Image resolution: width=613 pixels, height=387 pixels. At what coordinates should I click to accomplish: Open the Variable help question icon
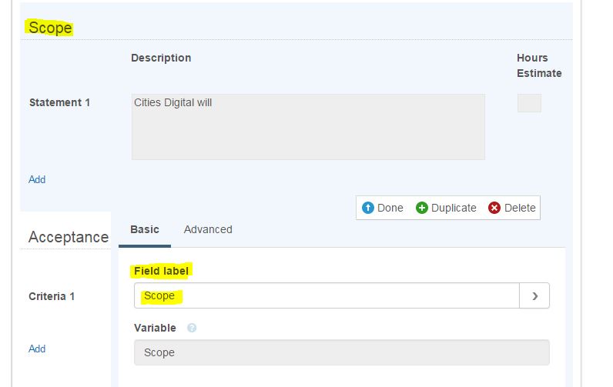(x=192, y=328)
